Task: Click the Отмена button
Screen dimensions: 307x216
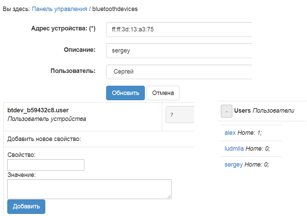Action: (163, 93)
